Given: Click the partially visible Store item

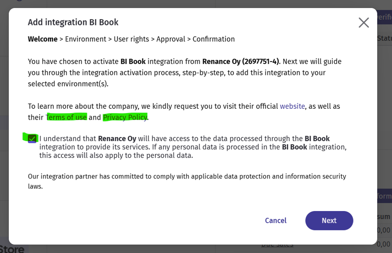Looking at the screenshot, I should [12, 249].
